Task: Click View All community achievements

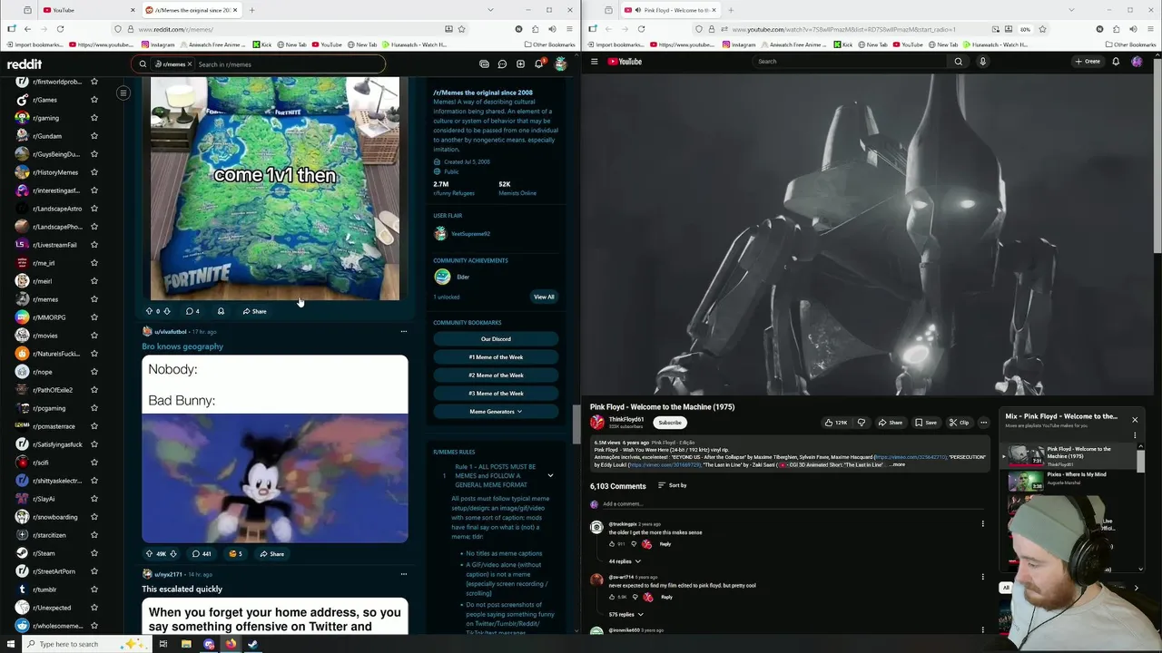Action: pyautogui.click(x=544, y=297)
